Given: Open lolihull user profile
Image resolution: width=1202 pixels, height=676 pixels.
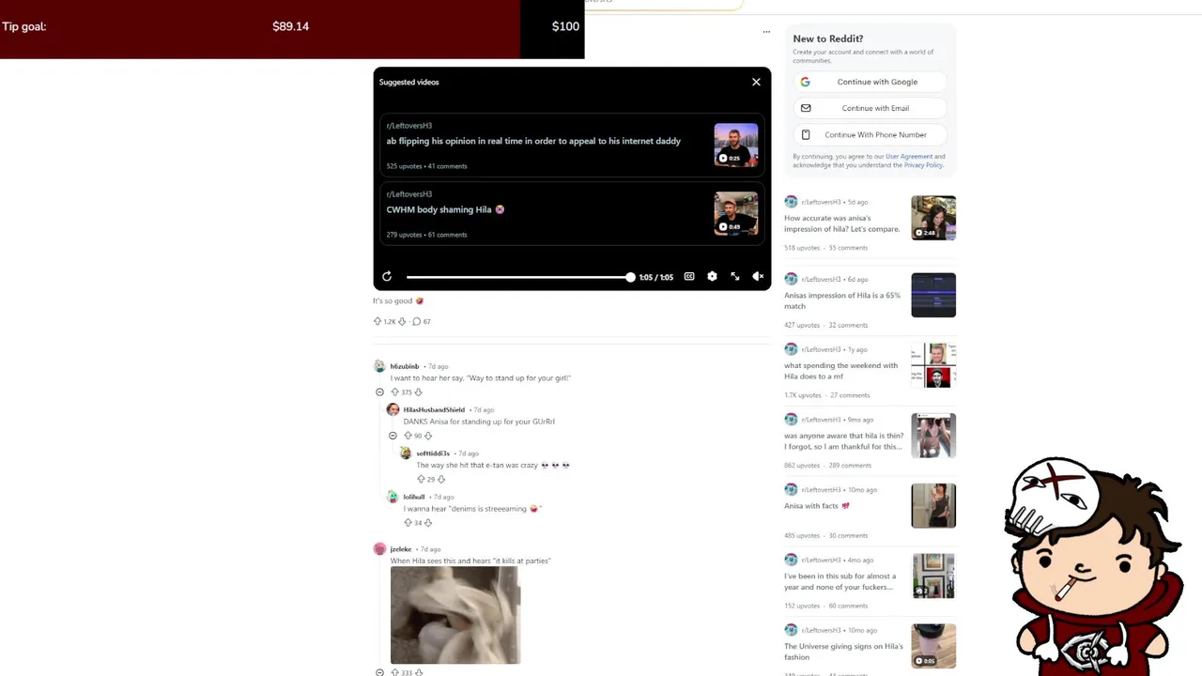Looking at the screenshot, I should coord(414,497).
